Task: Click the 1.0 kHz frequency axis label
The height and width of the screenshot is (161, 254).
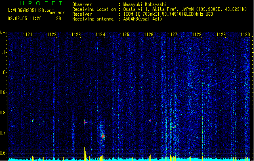Action: (3, 72)
